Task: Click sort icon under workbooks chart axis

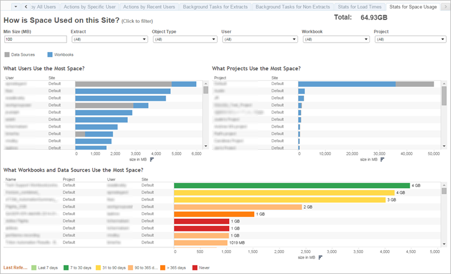Action: pyautogui.click(x=320, y=257)
